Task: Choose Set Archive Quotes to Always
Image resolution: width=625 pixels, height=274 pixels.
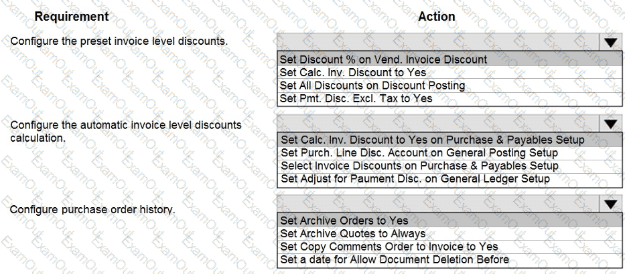Action: [352, 233]
